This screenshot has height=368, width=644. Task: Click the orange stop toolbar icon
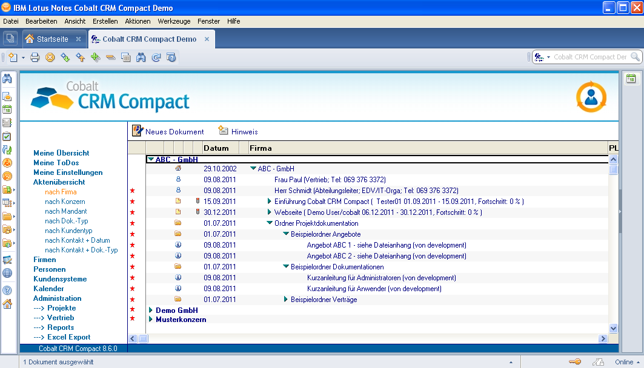click(x=50, y=57)
